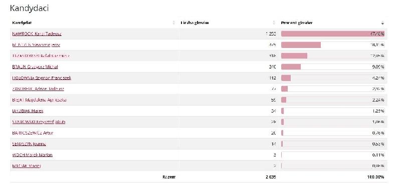Open JAKUBIAK Marek candidate link
401x188 pixels.
28,110
